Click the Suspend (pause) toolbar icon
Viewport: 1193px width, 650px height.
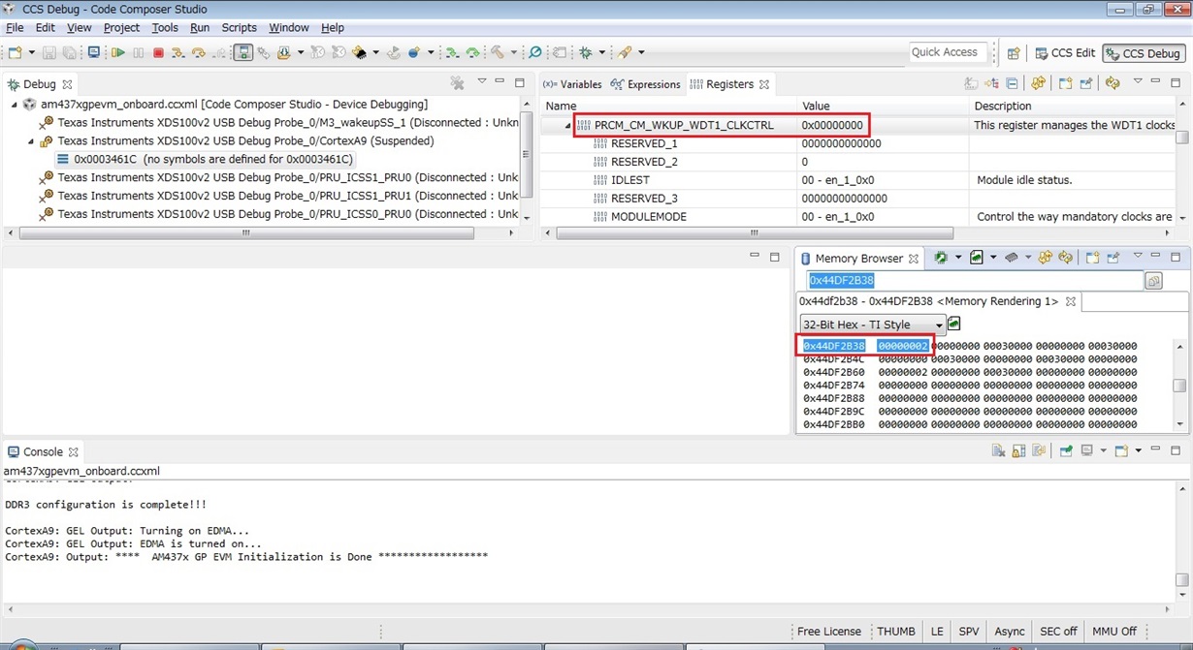[x=139, y=52]
